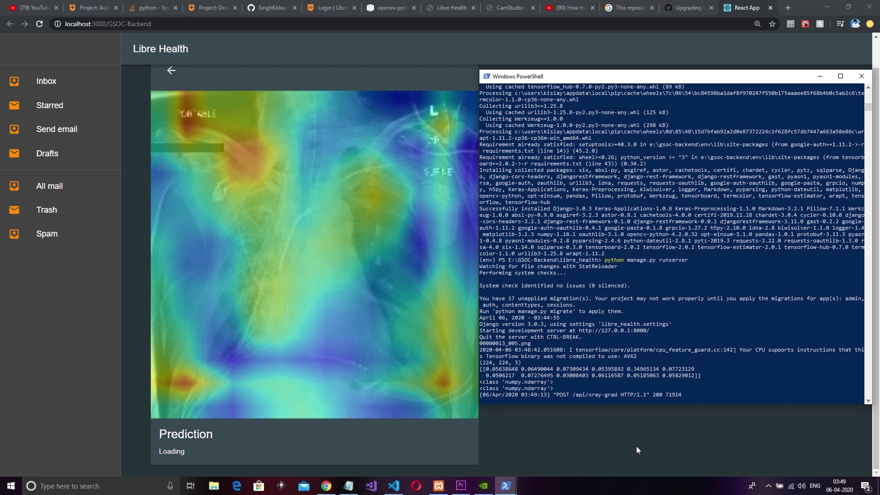Switch to the SinghKislay GitHub tab
Screen dimensions: 880x495
point(272,8)
